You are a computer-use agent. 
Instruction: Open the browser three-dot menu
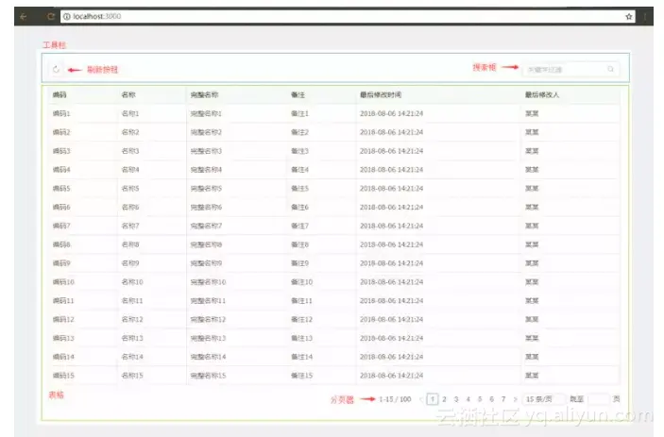tap(645, 16)
